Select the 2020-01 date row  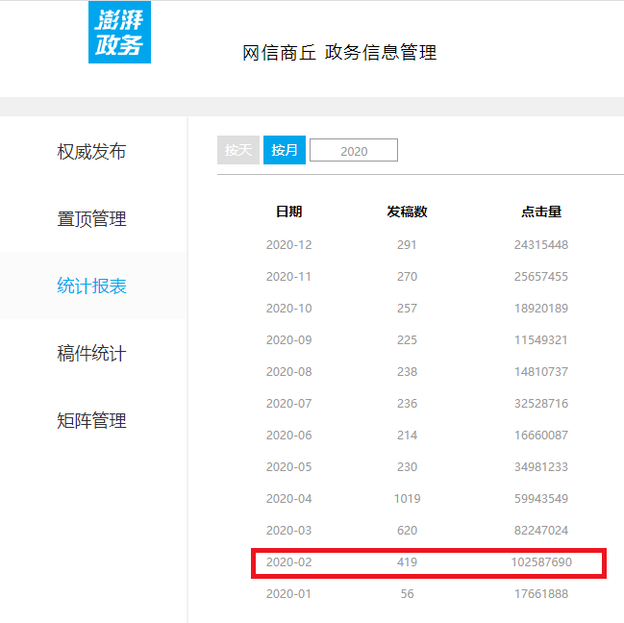pos(288,594)
